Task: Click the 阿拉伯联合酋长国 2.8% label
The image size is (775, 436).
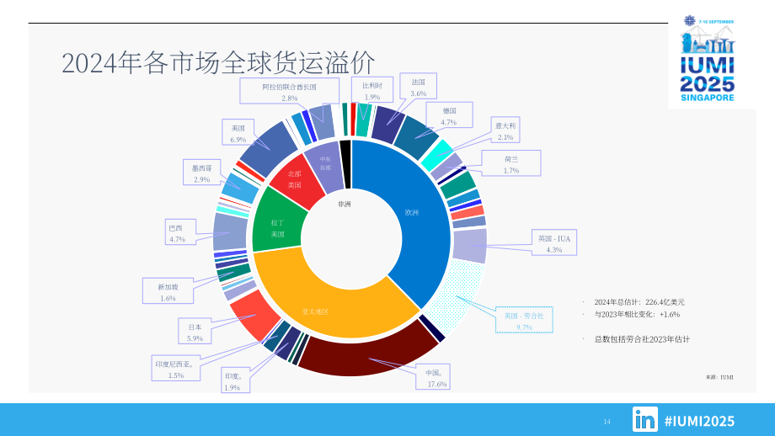Action: pos(290,92)
